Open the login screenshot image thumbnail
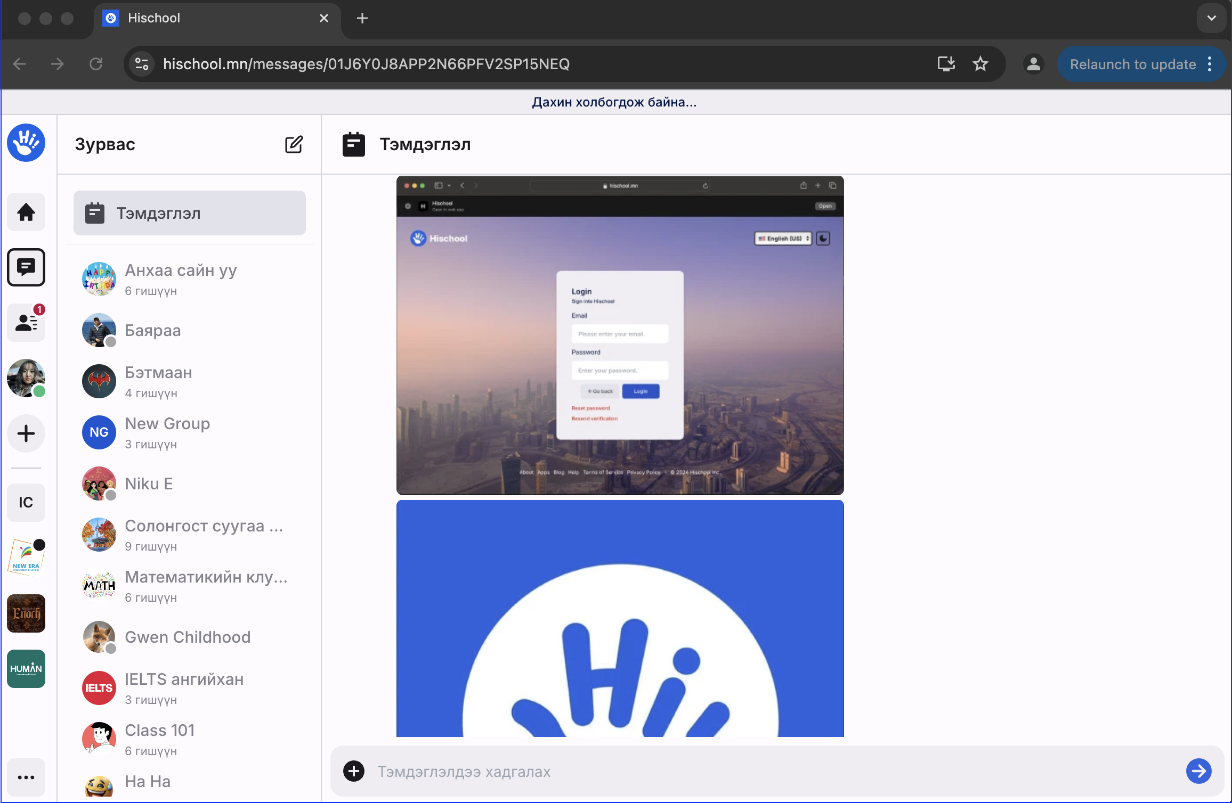 pyautogui.click(x=620, y=335)
